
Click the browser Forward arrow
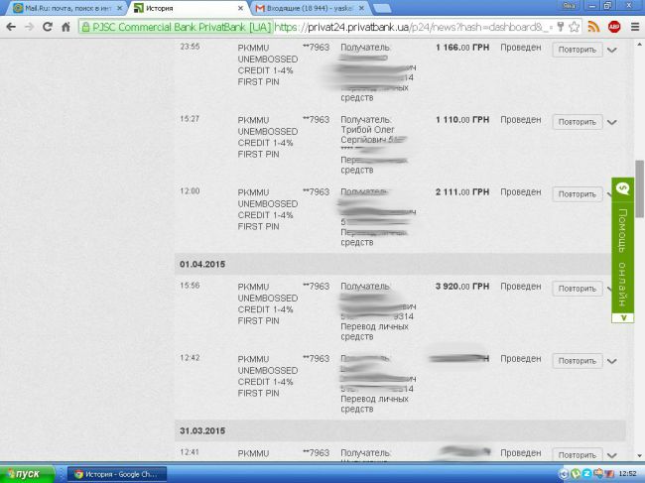click(28, 27)
